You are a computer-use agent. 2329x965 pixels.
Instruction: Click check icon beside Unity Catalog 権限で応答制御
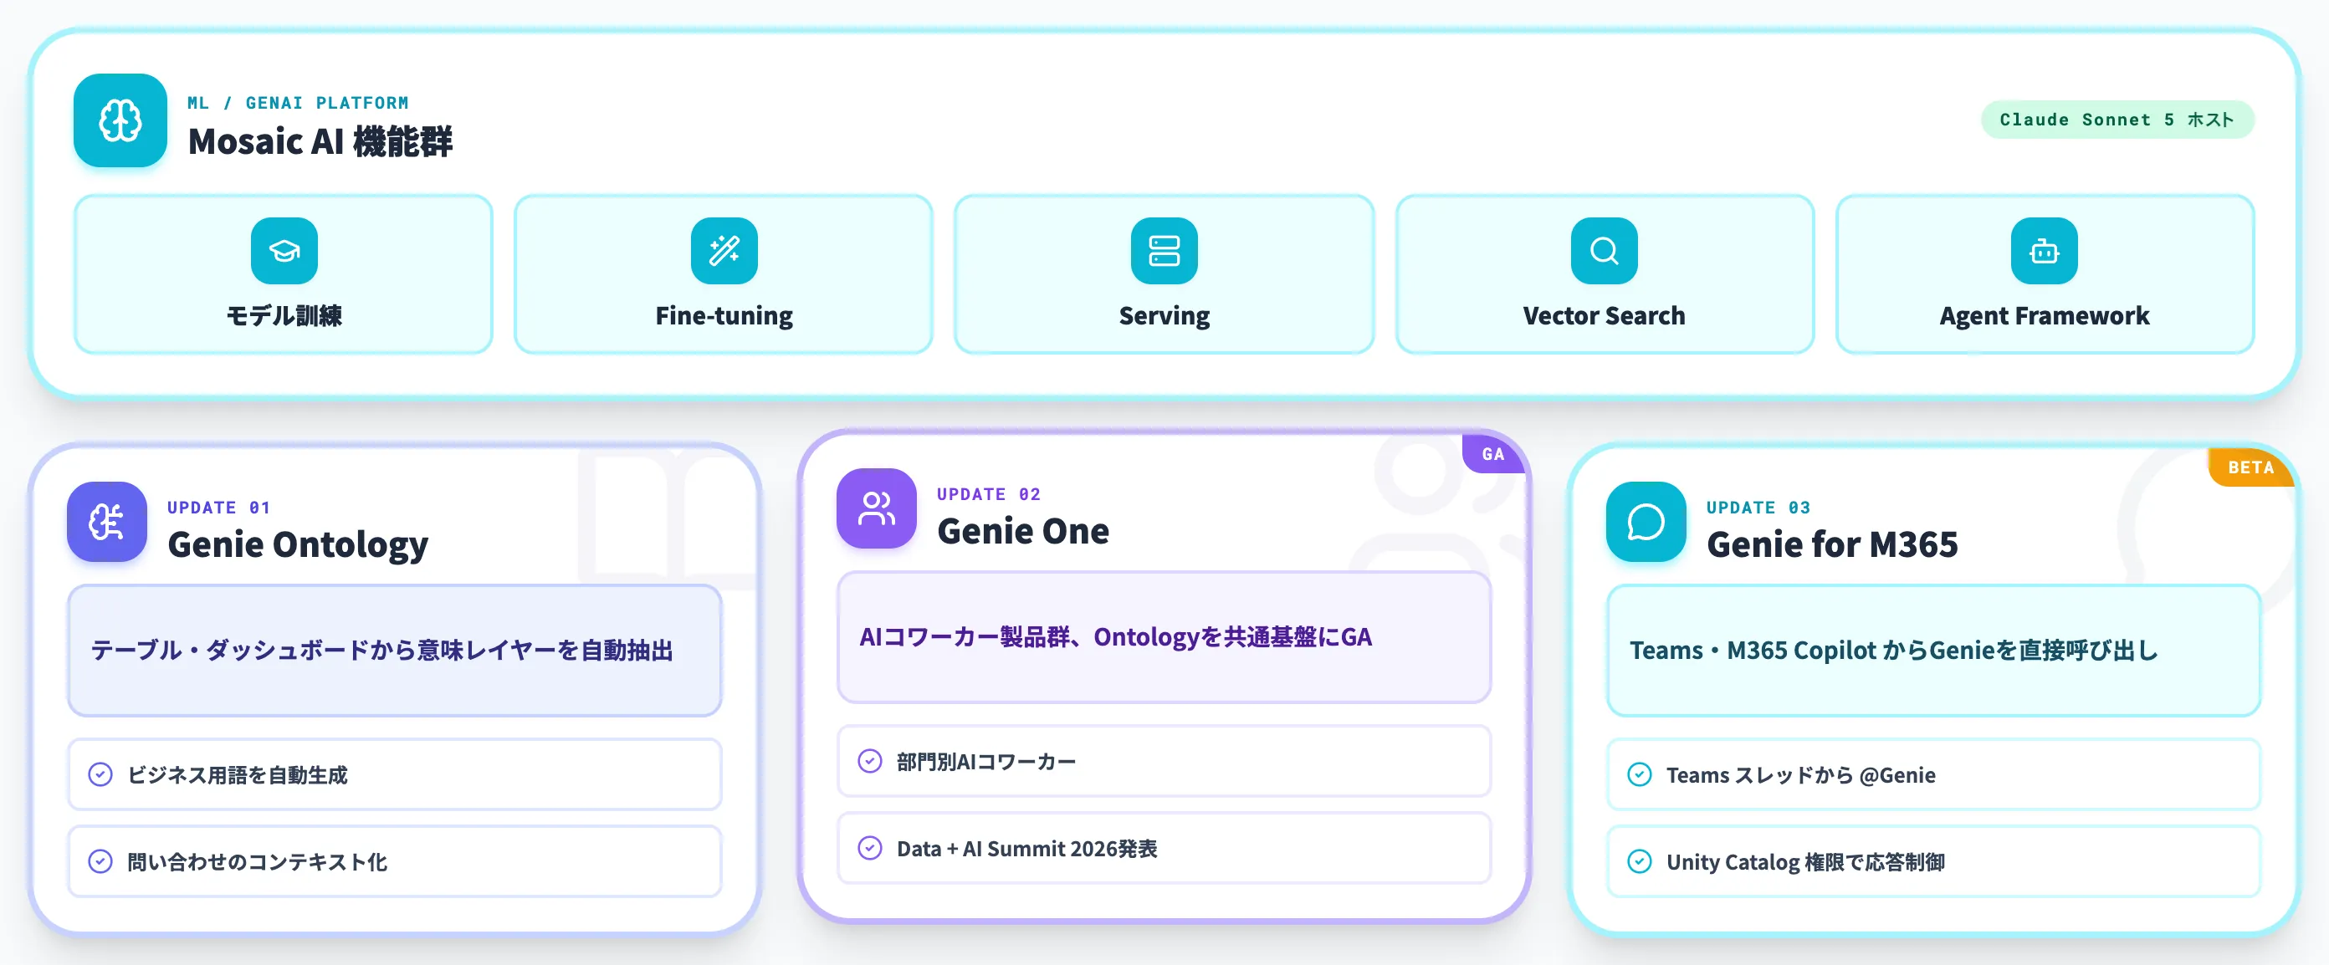click(1639, 861)
